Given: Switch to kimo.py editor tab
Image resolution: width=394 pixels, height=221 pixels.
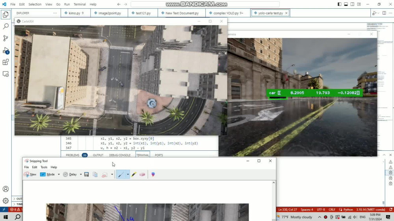Looking at the screenshot, I should (75, 13).
